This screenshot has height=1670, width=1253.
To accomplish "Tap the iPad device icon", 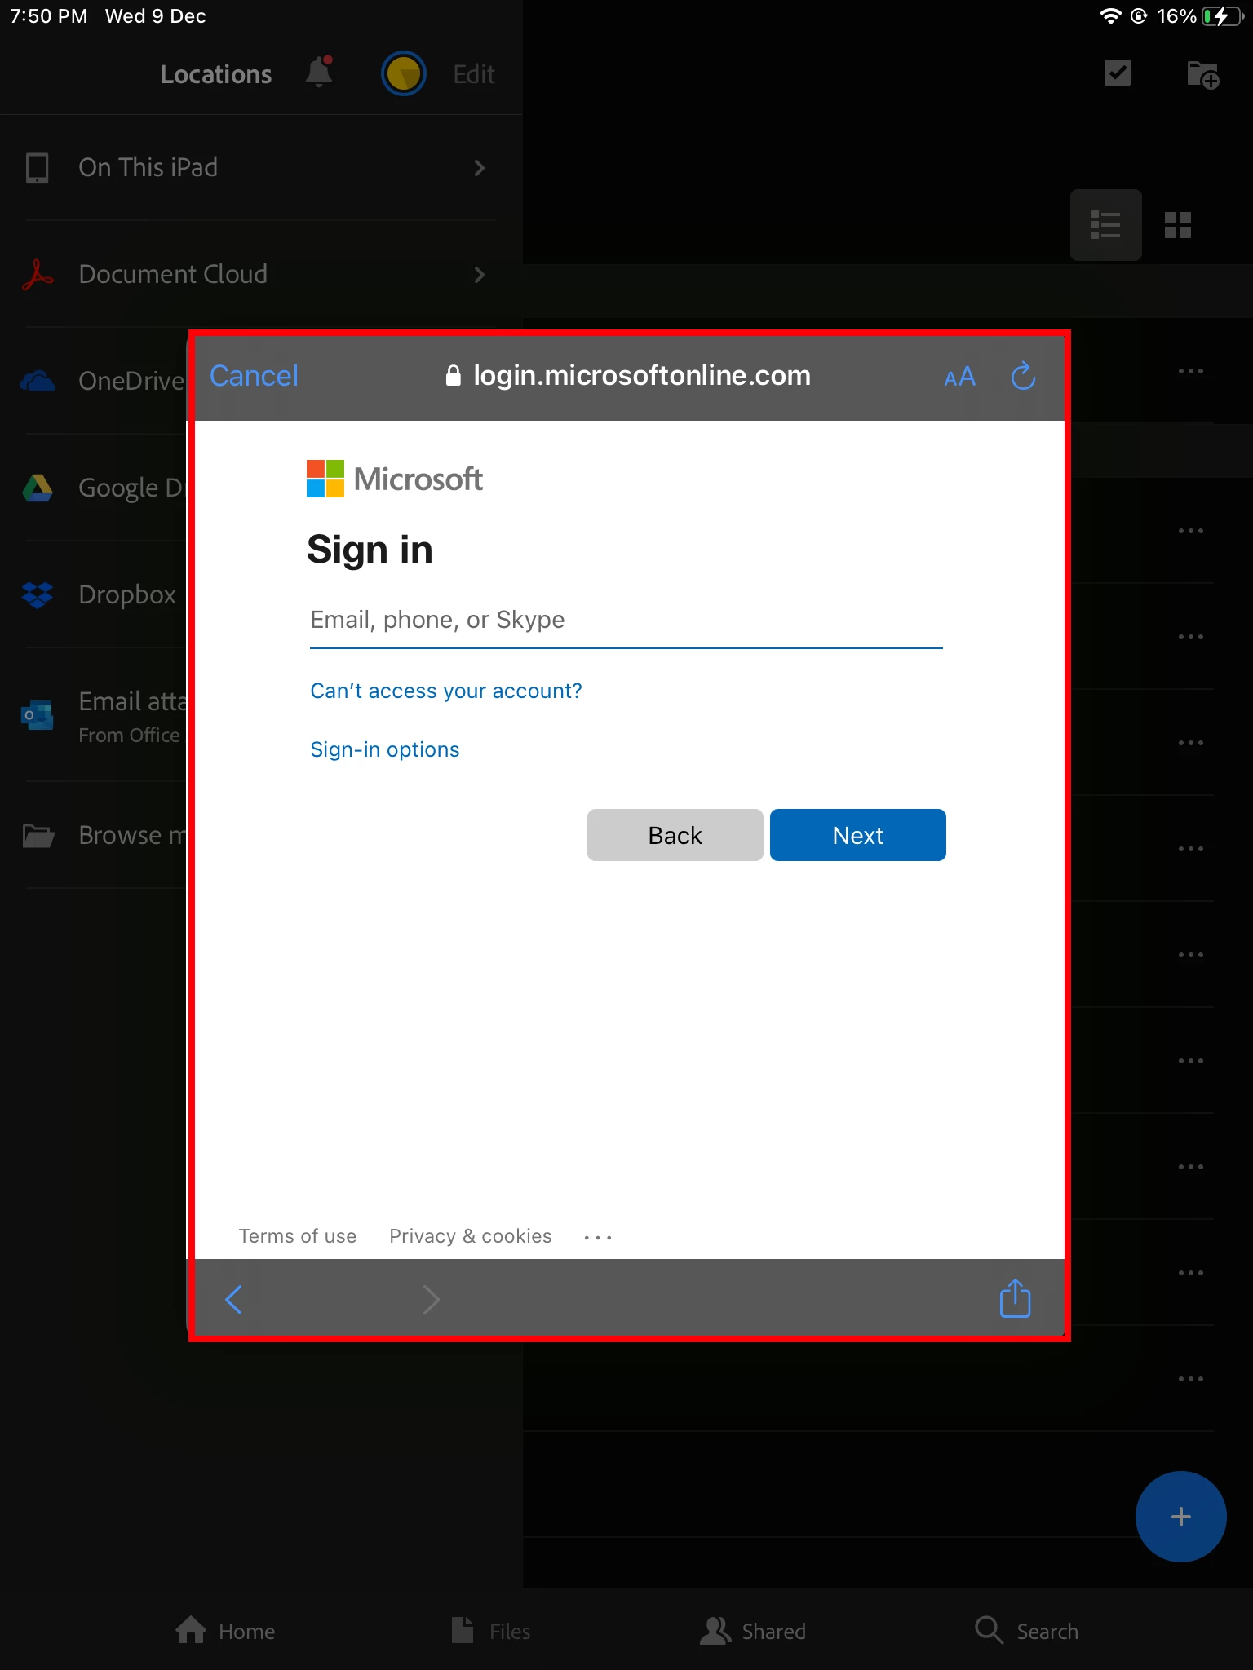I will point(38,167).
